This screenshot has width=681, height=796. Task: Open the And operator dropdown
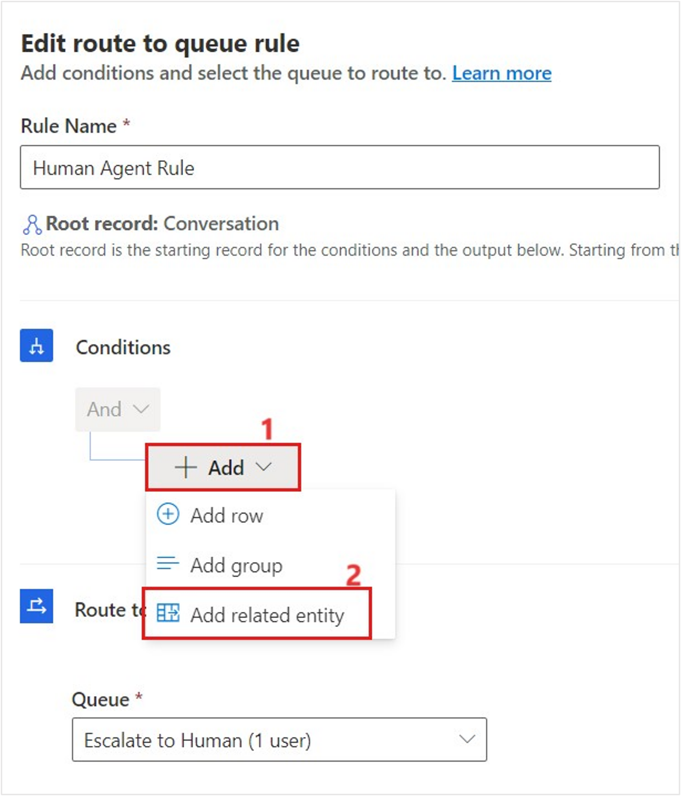click(118, 409)
